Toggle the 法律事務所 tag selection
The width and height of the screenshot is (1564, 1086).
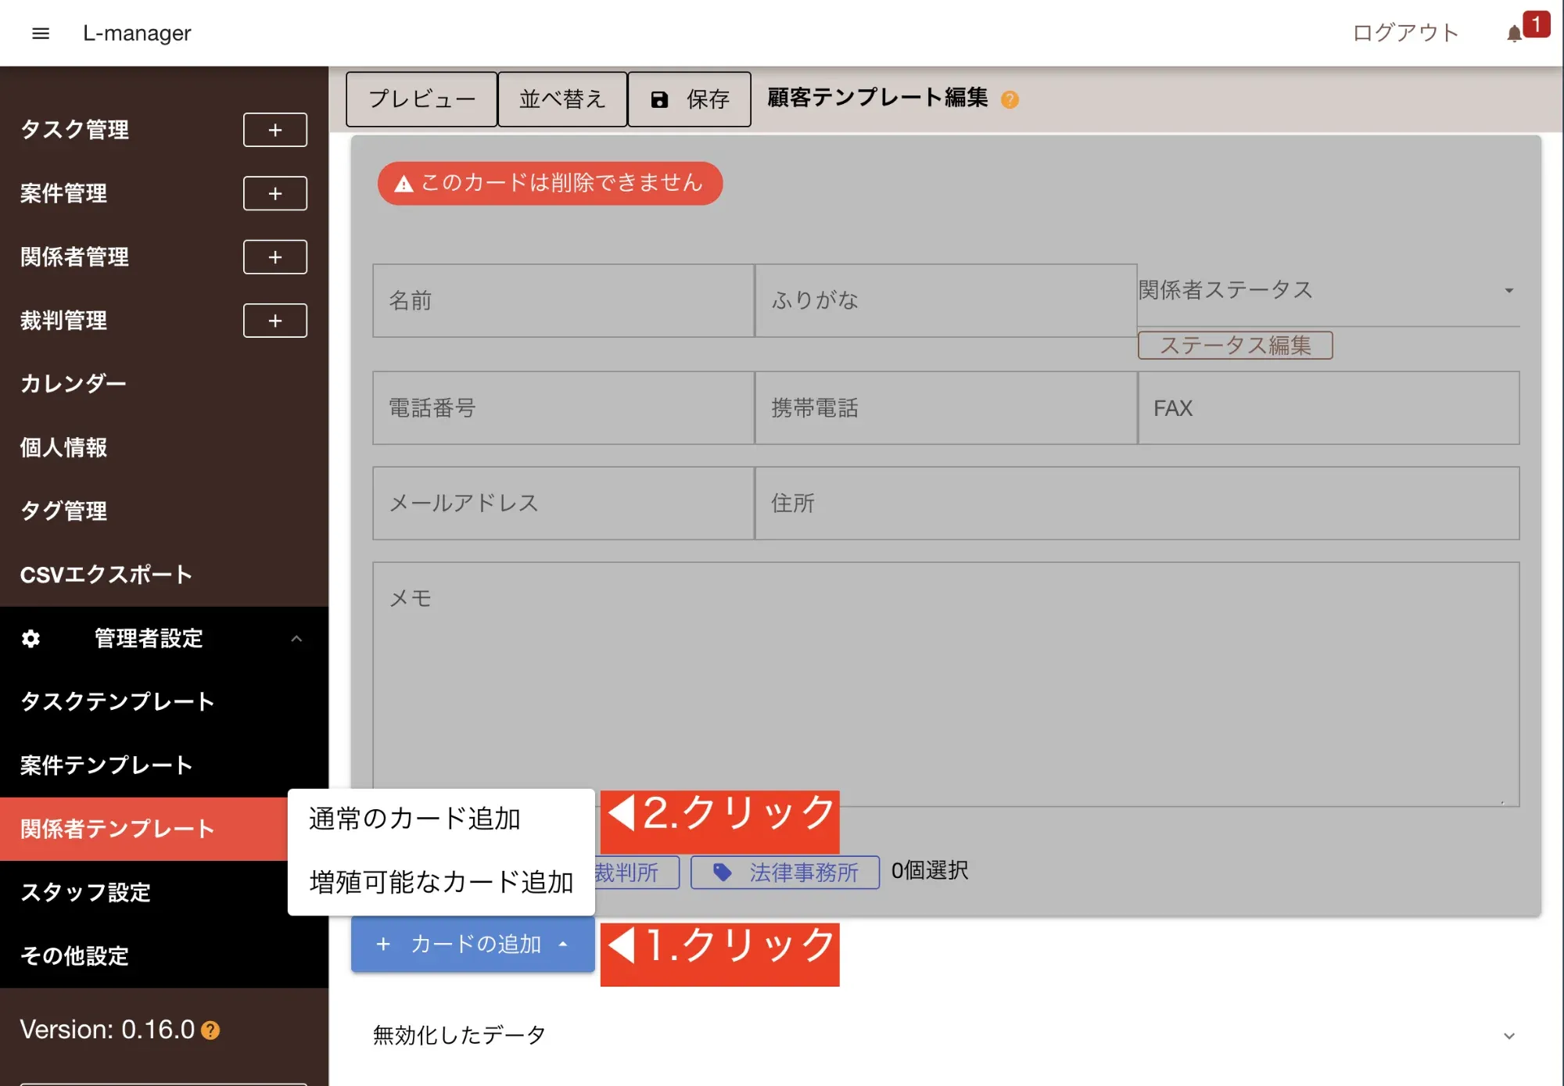click(x=784, y=873)
